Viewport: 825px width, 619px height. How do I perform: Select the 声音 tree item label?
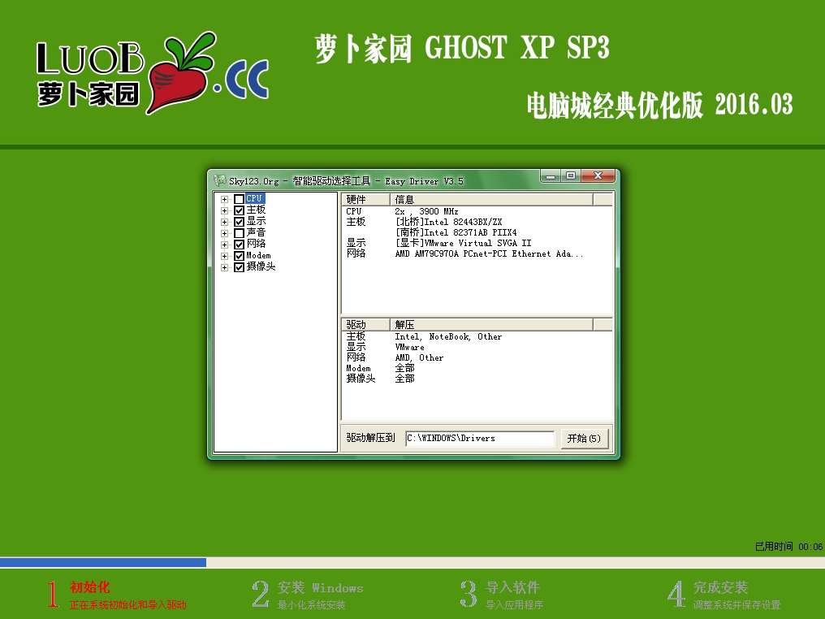257,232
